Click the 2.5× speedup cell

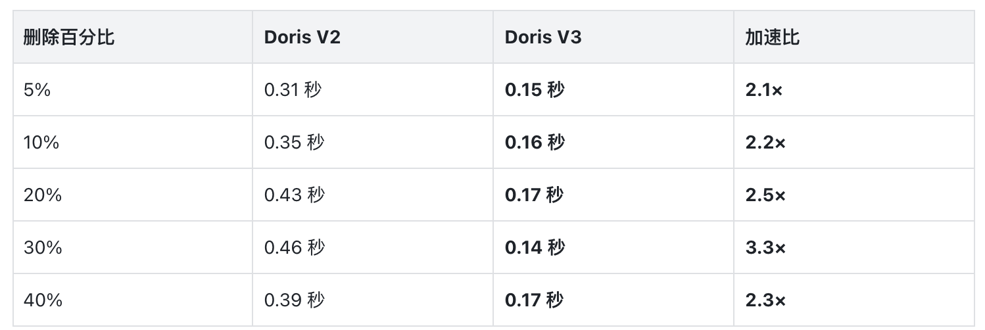[853, 195]
